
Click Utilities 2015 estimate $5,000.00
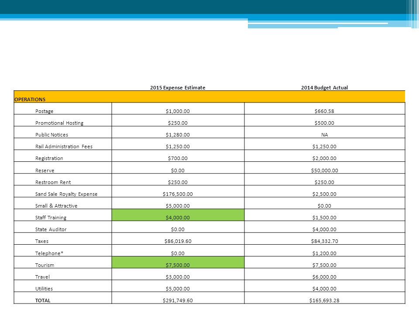point(178,288)
